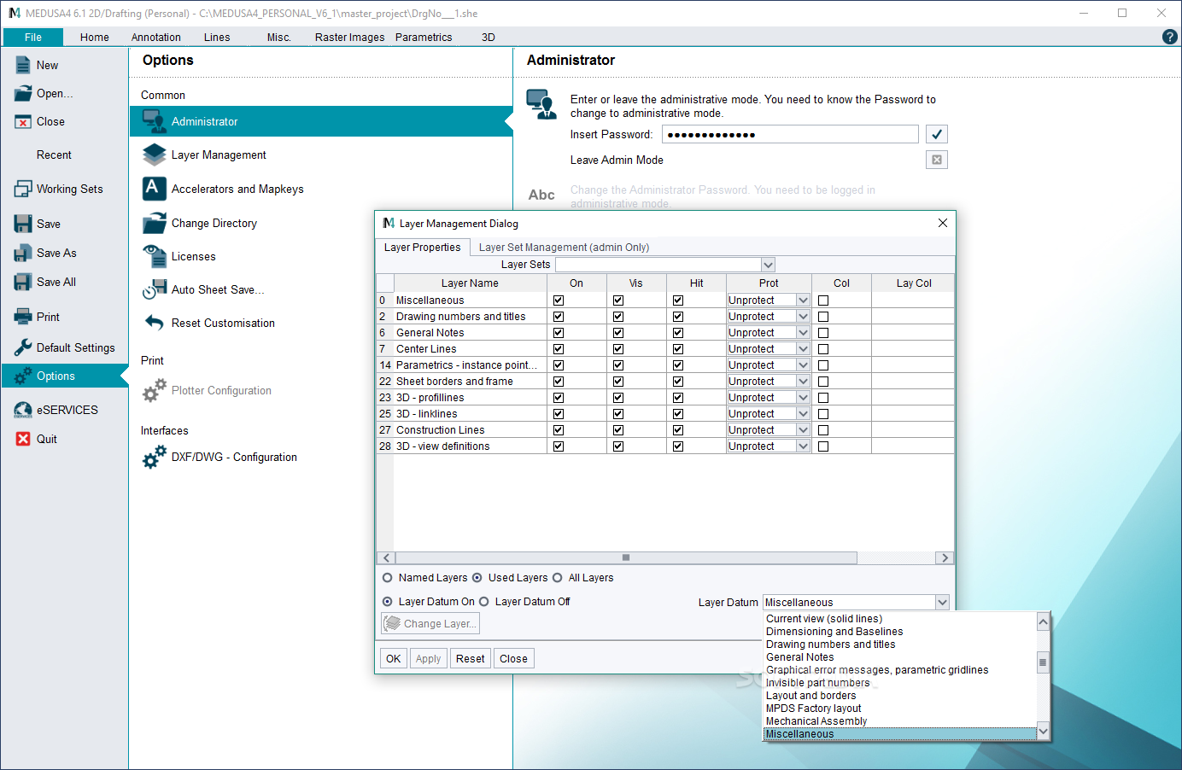
Task: Click the Quit red X icon
Action: [23, 439]
